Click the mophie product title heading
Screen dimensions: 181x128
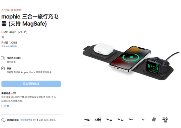[x=30, y=20]
